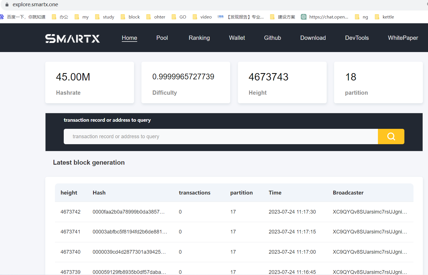The height and width of the screenshot is (275, 428).
Task: Click the partition column header
Action: 242,193
